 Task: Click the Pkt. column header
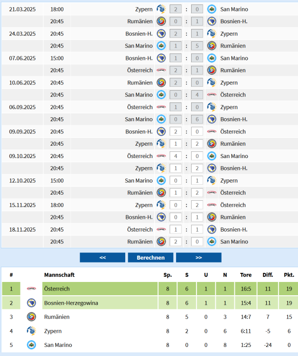pos(289,275)
